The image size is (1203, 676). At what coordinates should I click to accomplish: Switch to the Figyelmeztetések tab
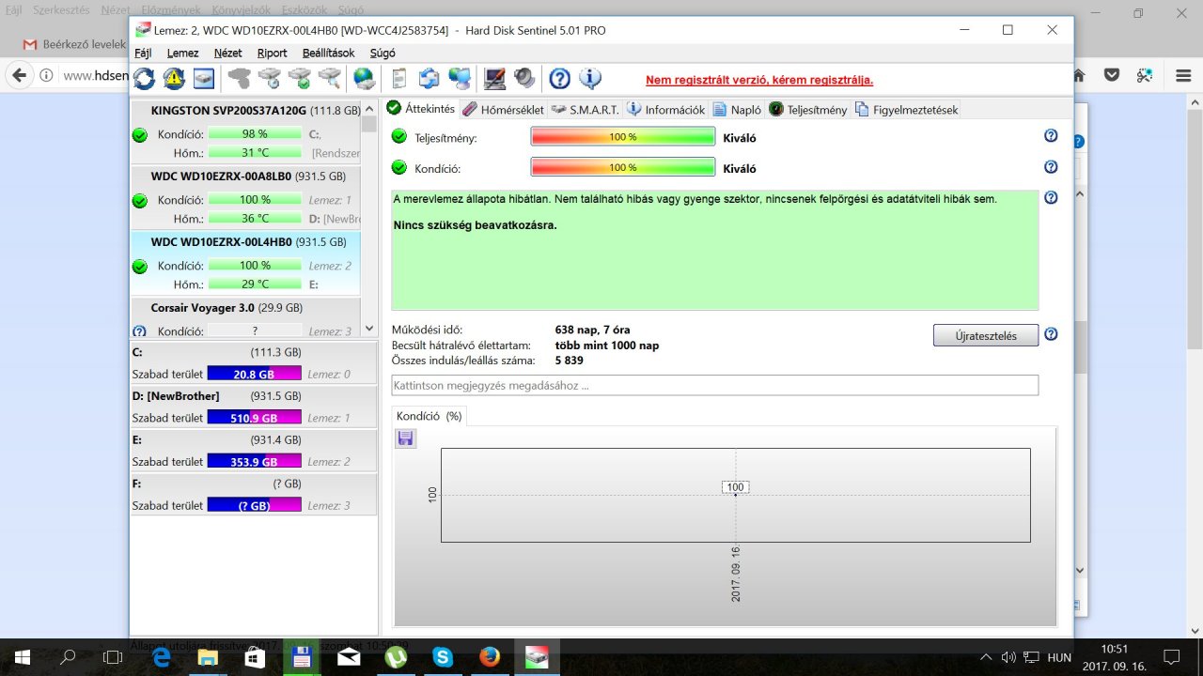(x=906, y=110)
